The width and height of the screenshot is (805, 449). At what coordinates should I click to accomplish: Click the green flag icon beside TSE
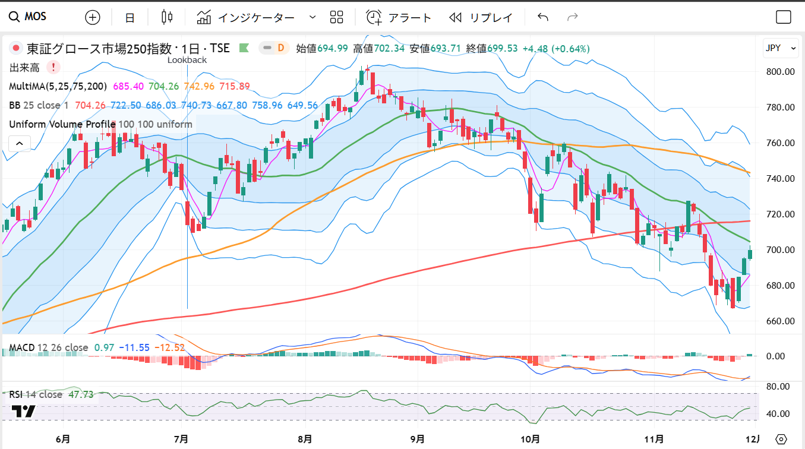pyautogui.click(x=244, y=48)
